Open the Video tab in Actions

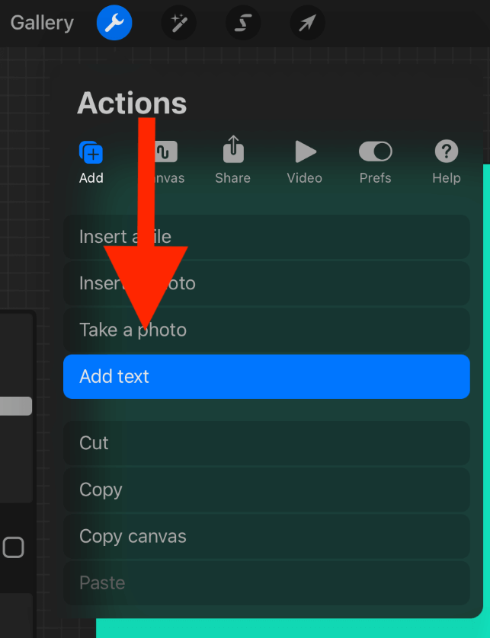pyautogui.click(x=305, y=162)
